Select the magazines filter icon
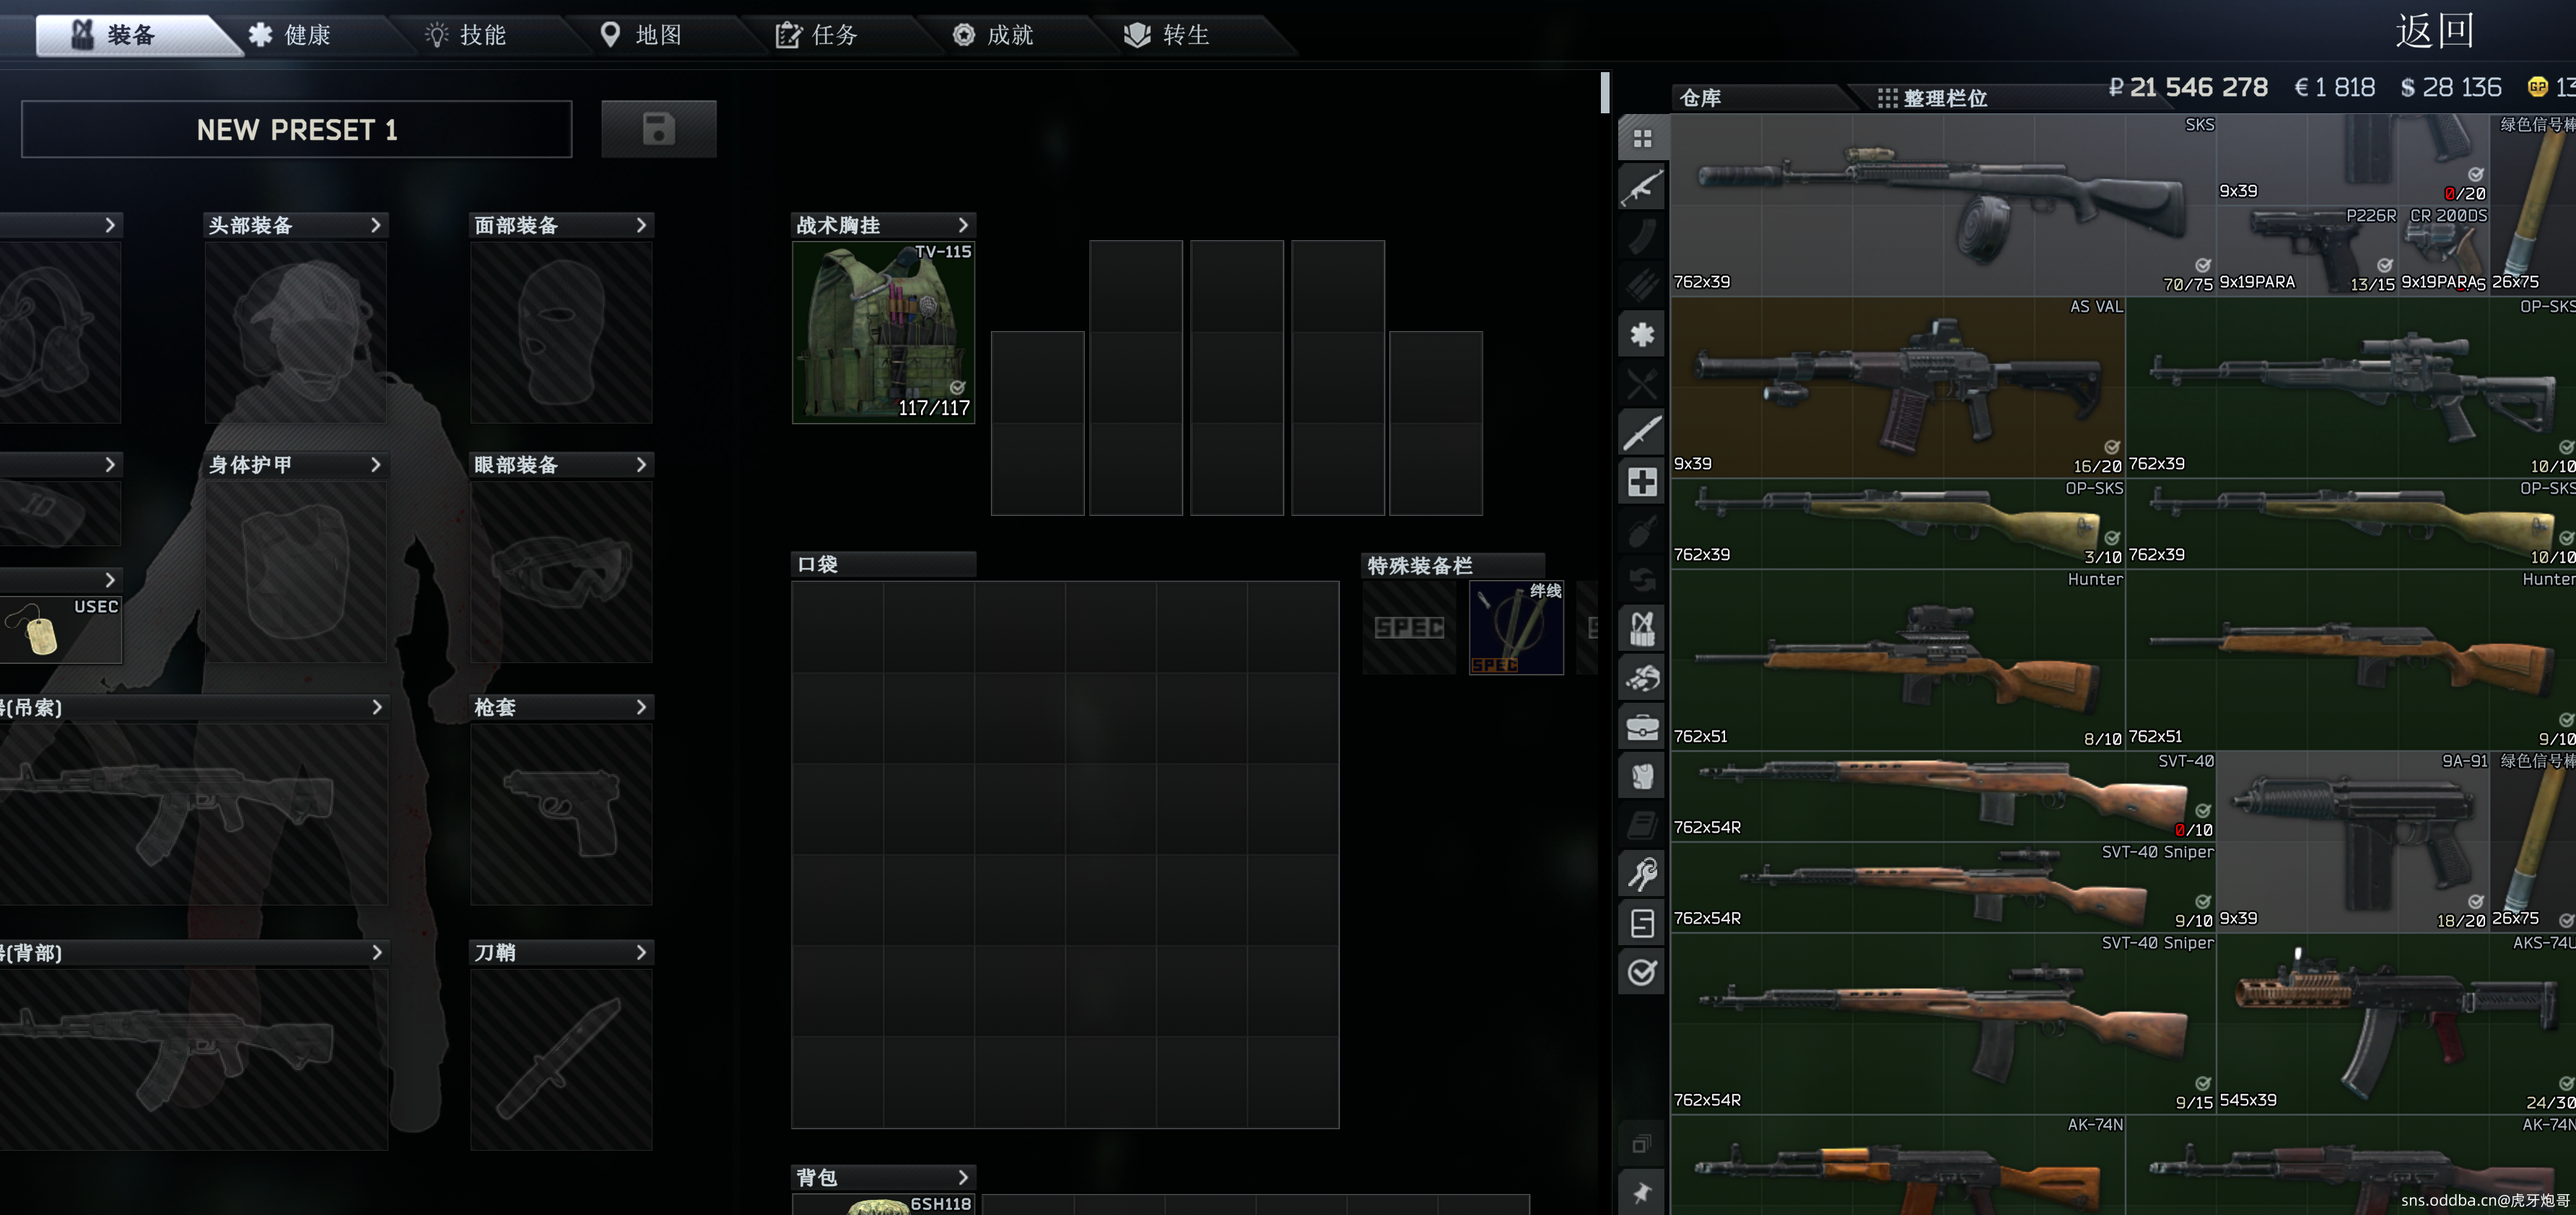This screenshot has height=1215, width=2576. pos(1641,236)
